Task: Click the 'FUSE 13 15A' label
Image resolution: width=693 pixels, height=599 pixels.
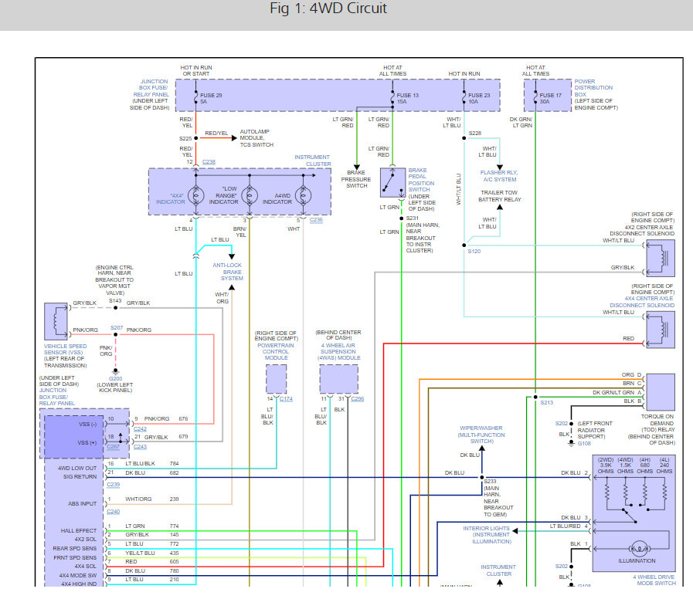Action: click(407, 99)
